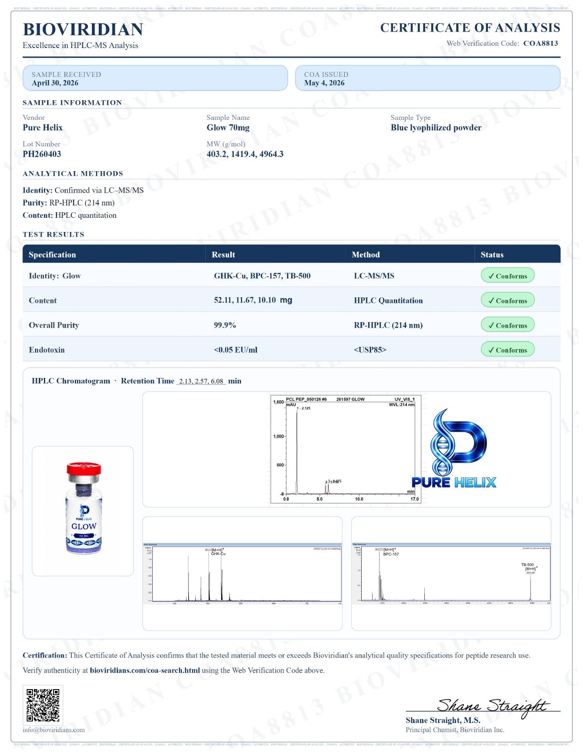The image size is (583, 755).
Task: Click the info@bioviridians.com email address
Action: click(53, 730)
